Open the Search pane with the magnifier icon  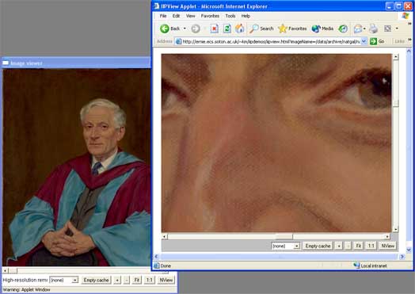[261, 29]
